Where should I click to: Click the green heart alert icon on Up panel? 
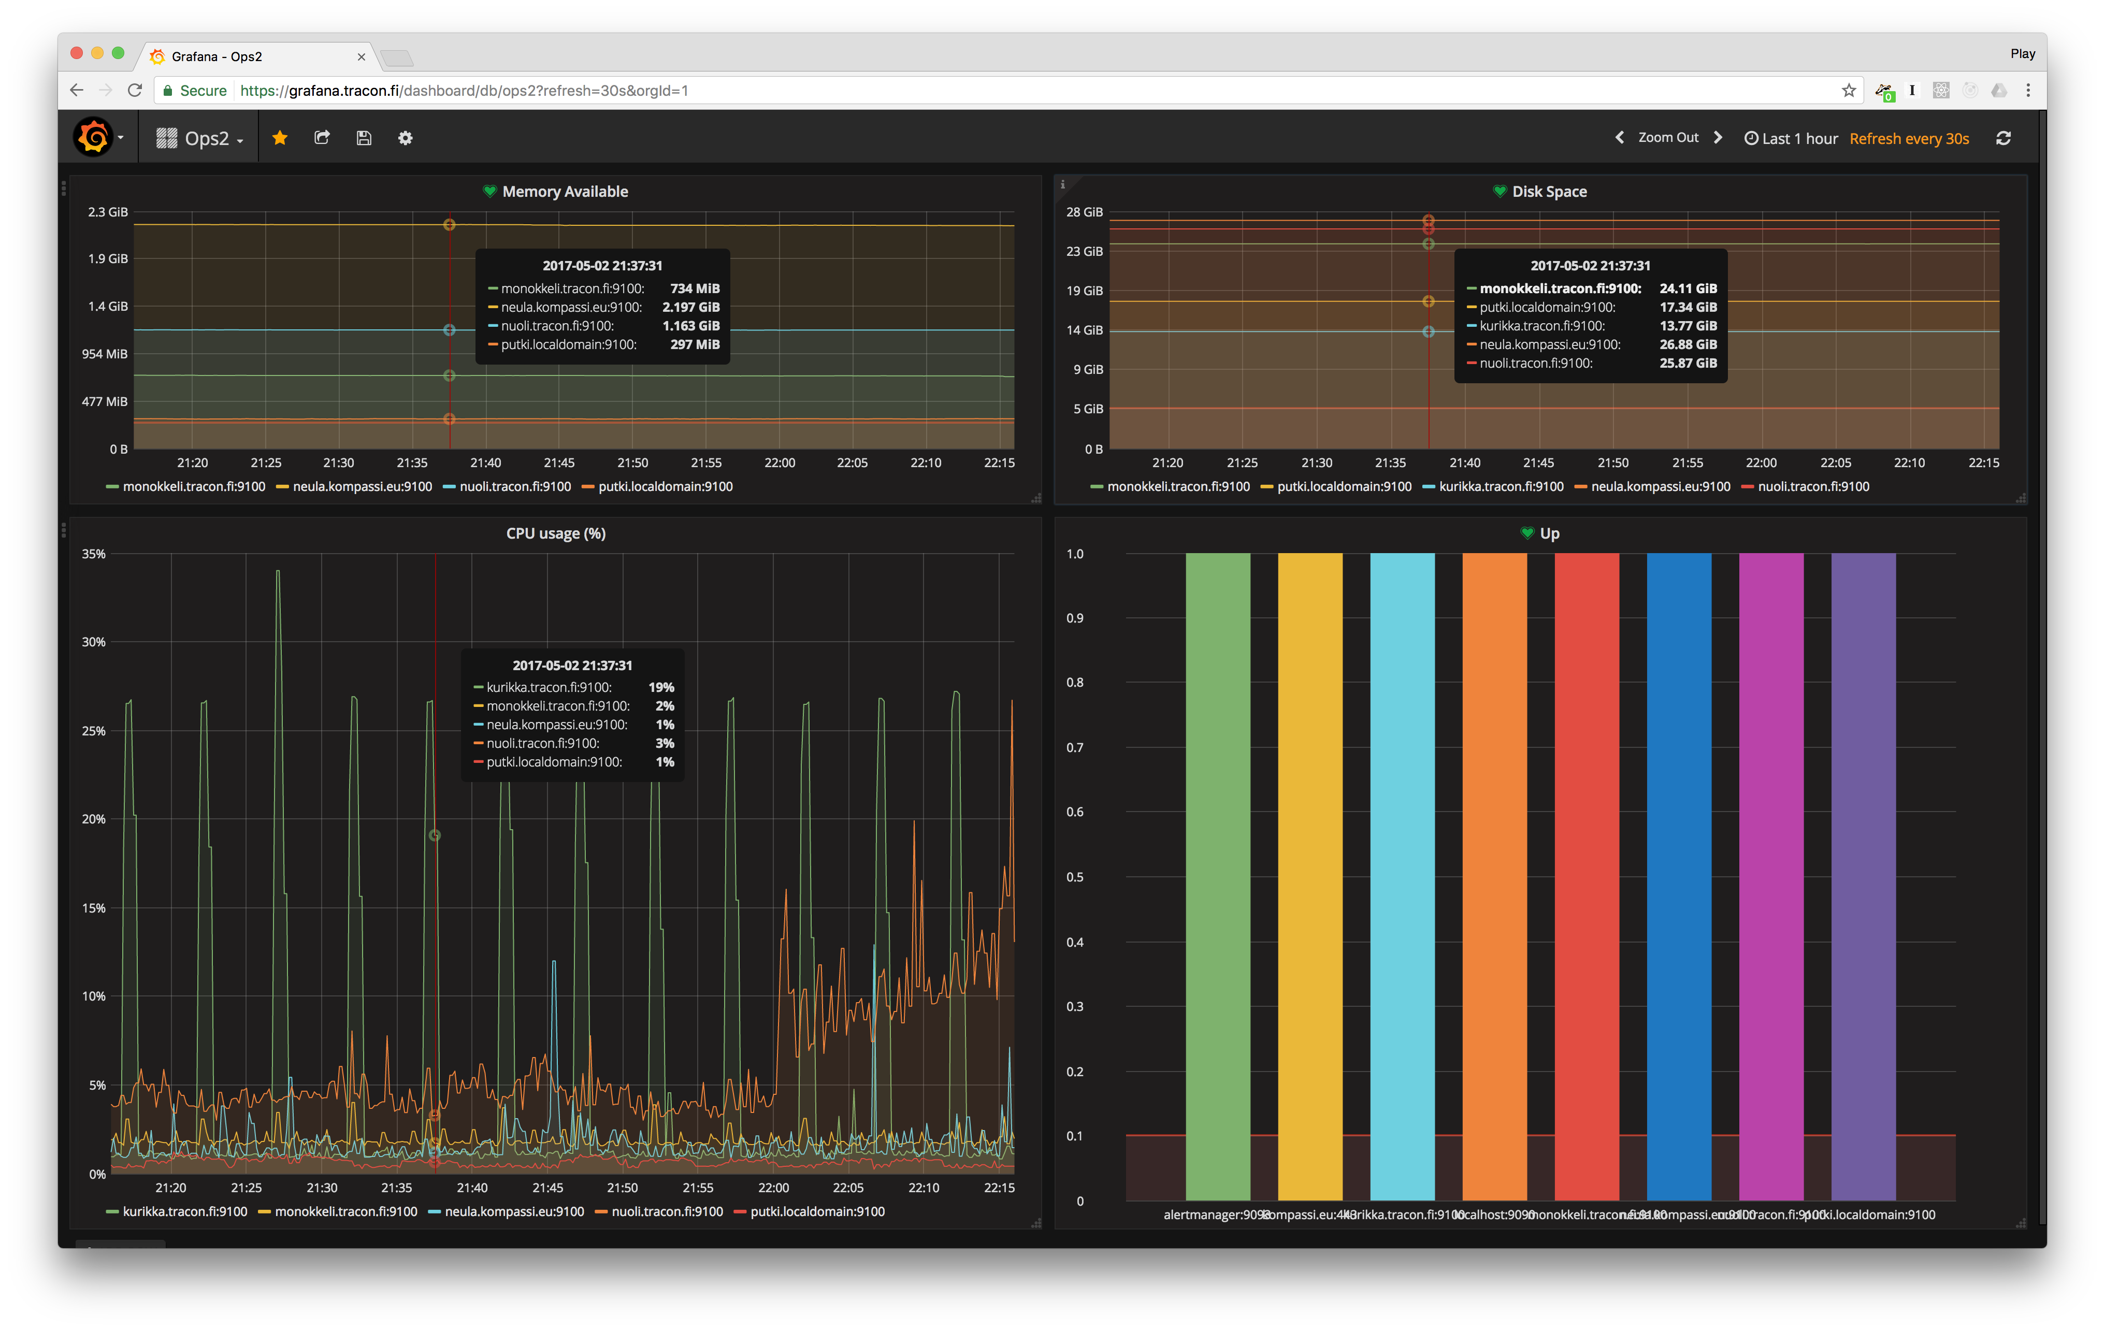[1527, 533]
